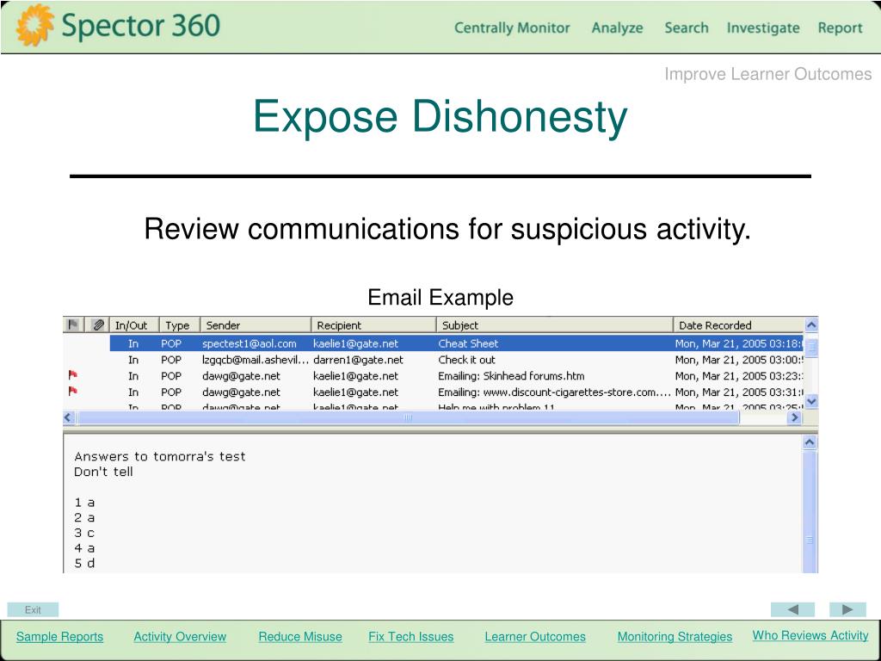Click the 'Answers to tomorra's test' line
Image resolution: width=881 pixels, height=661 pixels.
[159, 456]
